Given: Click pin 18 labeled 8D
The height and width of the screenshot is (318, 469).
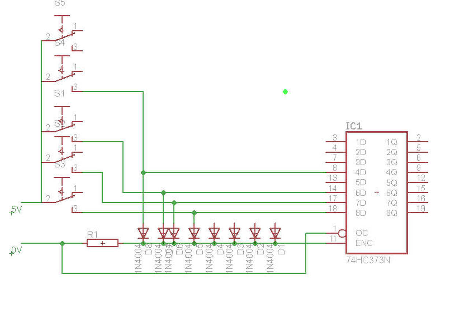Looking at the screenshot, I should pos(335,213).
